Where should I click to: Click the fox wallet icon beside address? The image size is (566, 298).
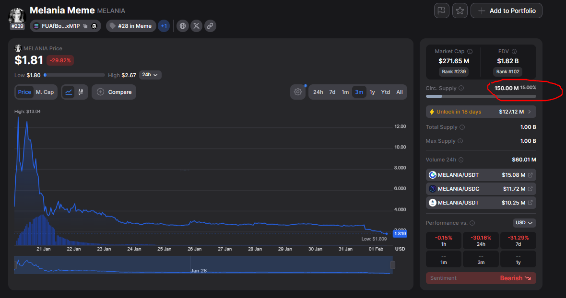tap(94, 26)
